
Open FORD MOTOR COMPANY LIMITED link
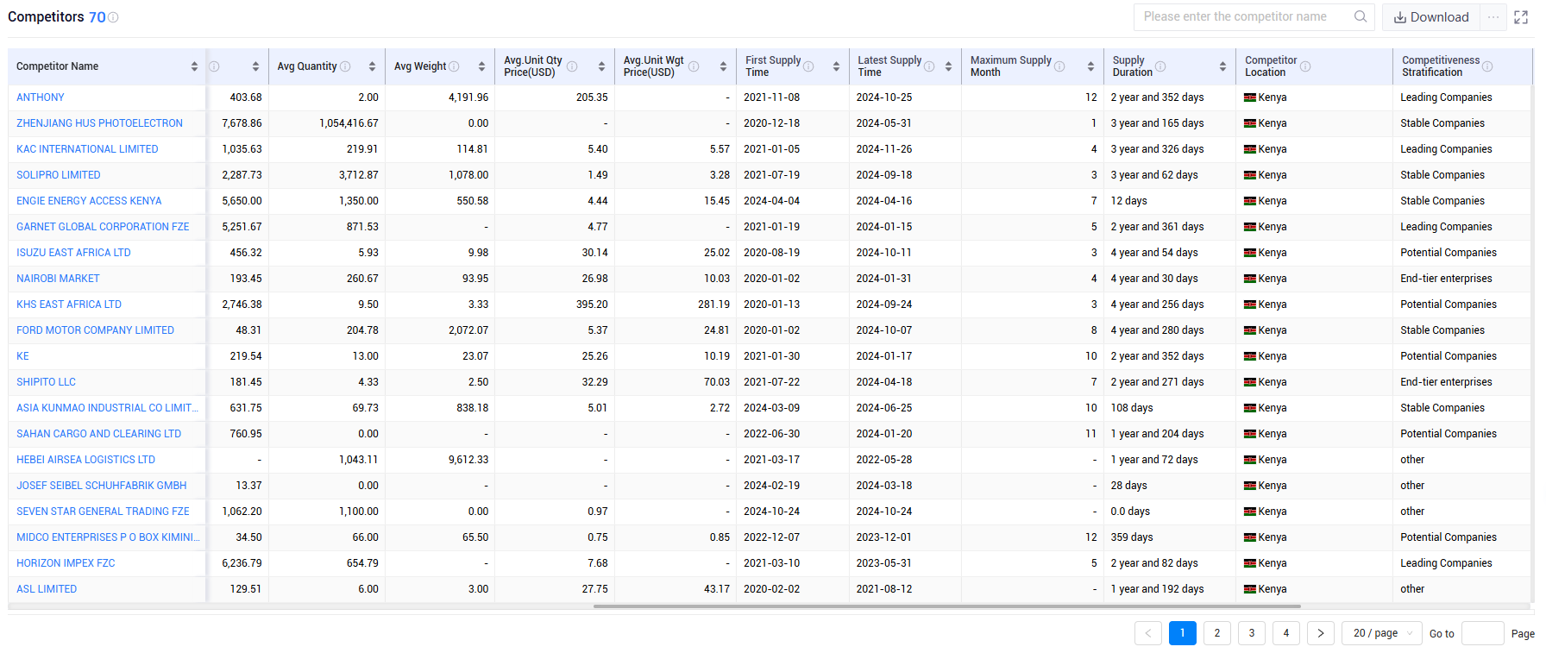(x=95, y=330)
